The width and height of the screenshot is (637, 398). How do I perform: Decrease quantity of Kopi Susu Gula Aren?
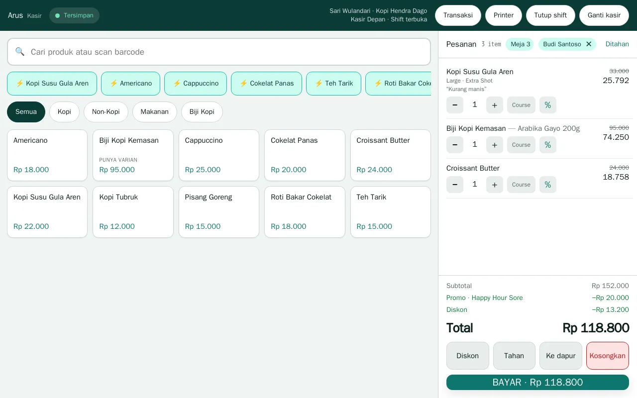pos(455,105)
